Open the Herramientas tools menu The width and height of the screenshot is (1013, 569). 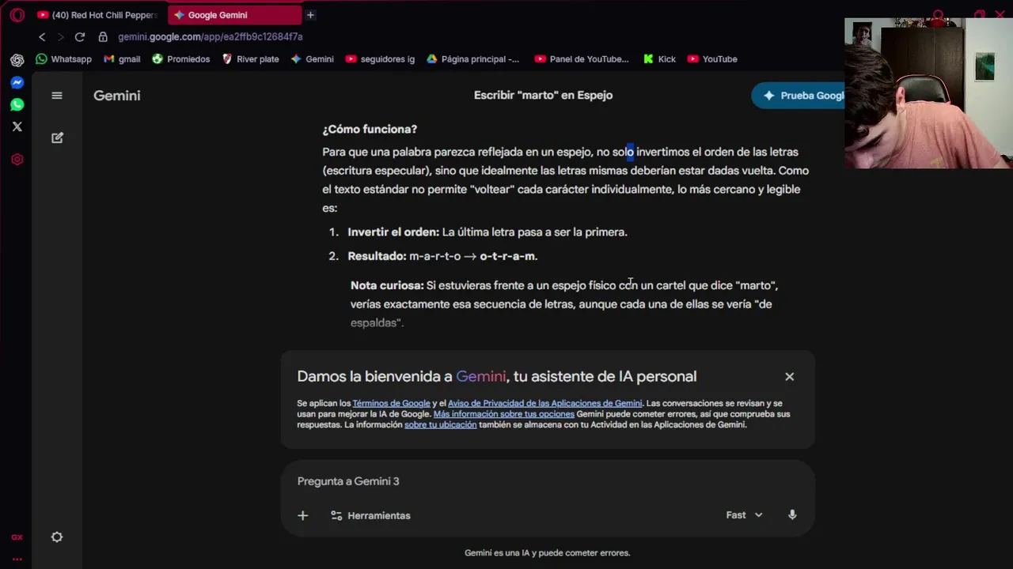370,515
